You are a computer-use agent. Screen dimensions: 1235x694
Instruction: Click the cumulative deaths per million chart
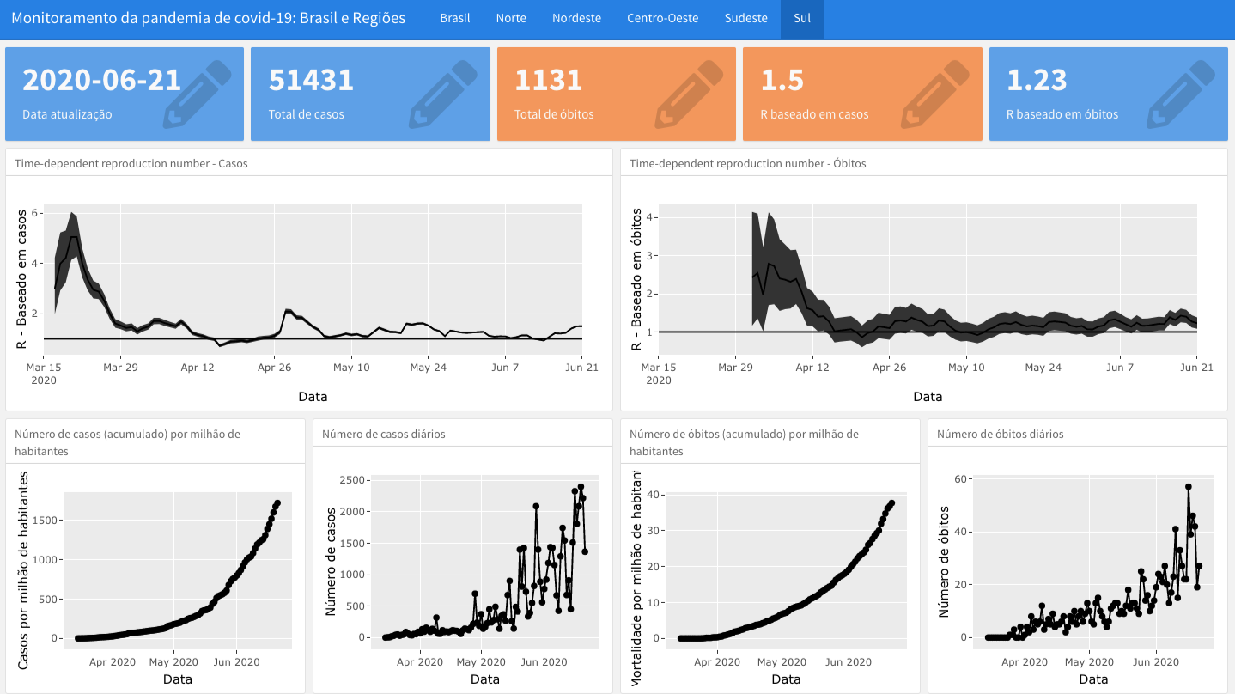785,571
